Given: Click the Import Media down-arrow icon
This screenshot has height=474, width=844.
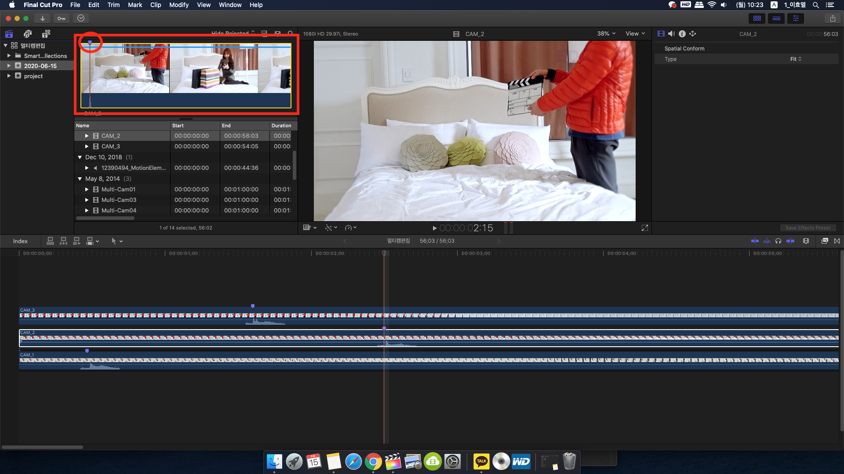Looking at the screenshot, I should (x=42, y=18).
